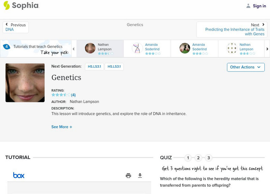Image resolution: width=270 pixels, height=194 pixels.
Task: Go to Previous lesson DNA
Action: [16, 27]
